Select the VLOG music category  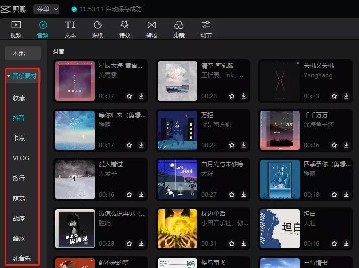tap(21, 158)
